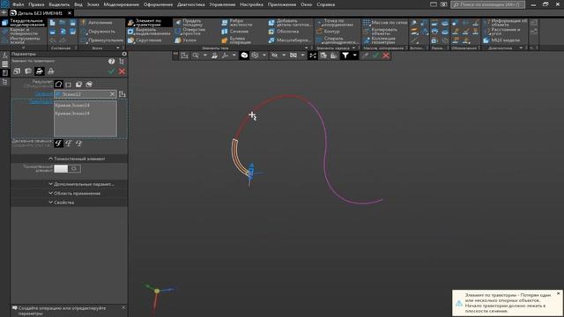Click the section sketch input field

coord(85,94)
